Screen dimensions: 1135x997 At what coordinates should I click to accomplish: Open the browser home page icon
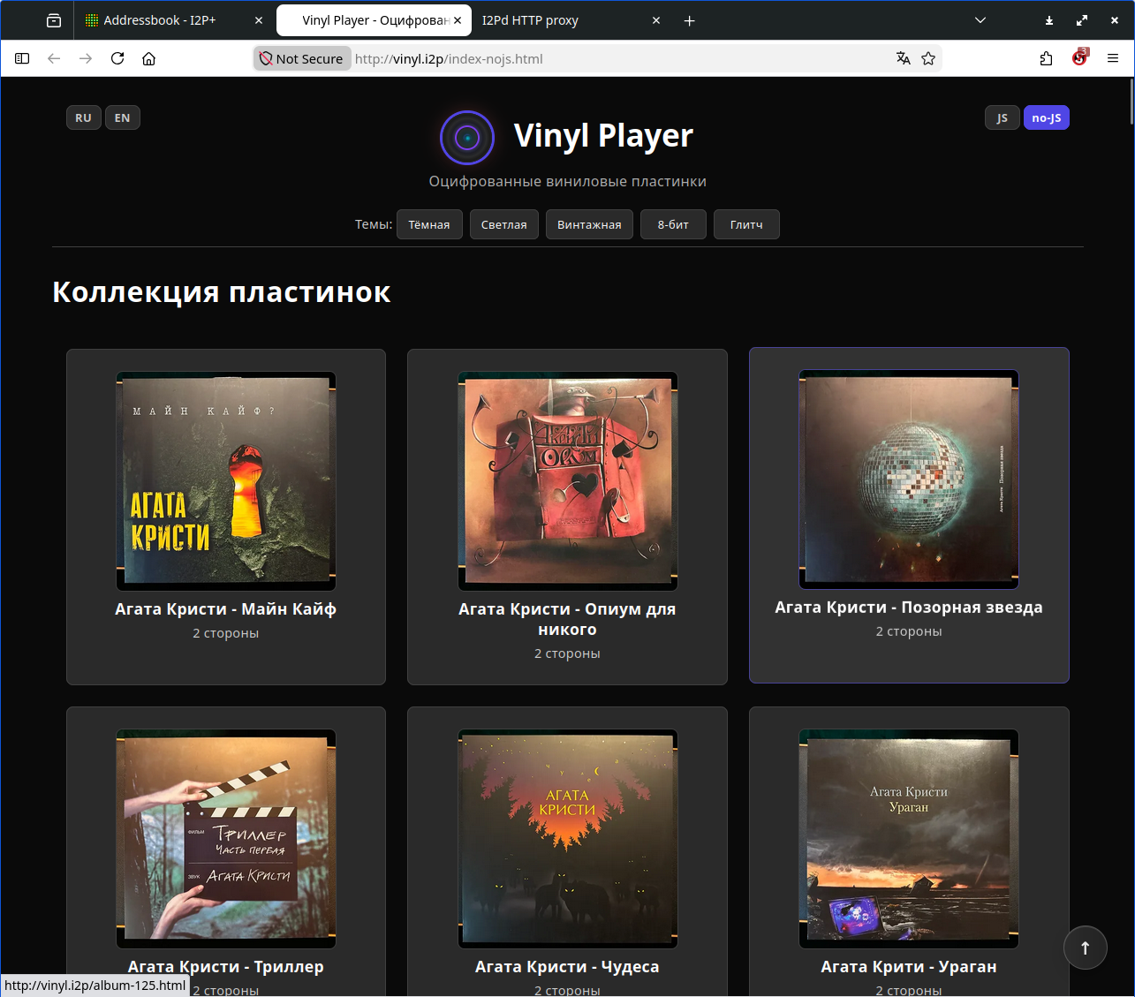[149, 58]
